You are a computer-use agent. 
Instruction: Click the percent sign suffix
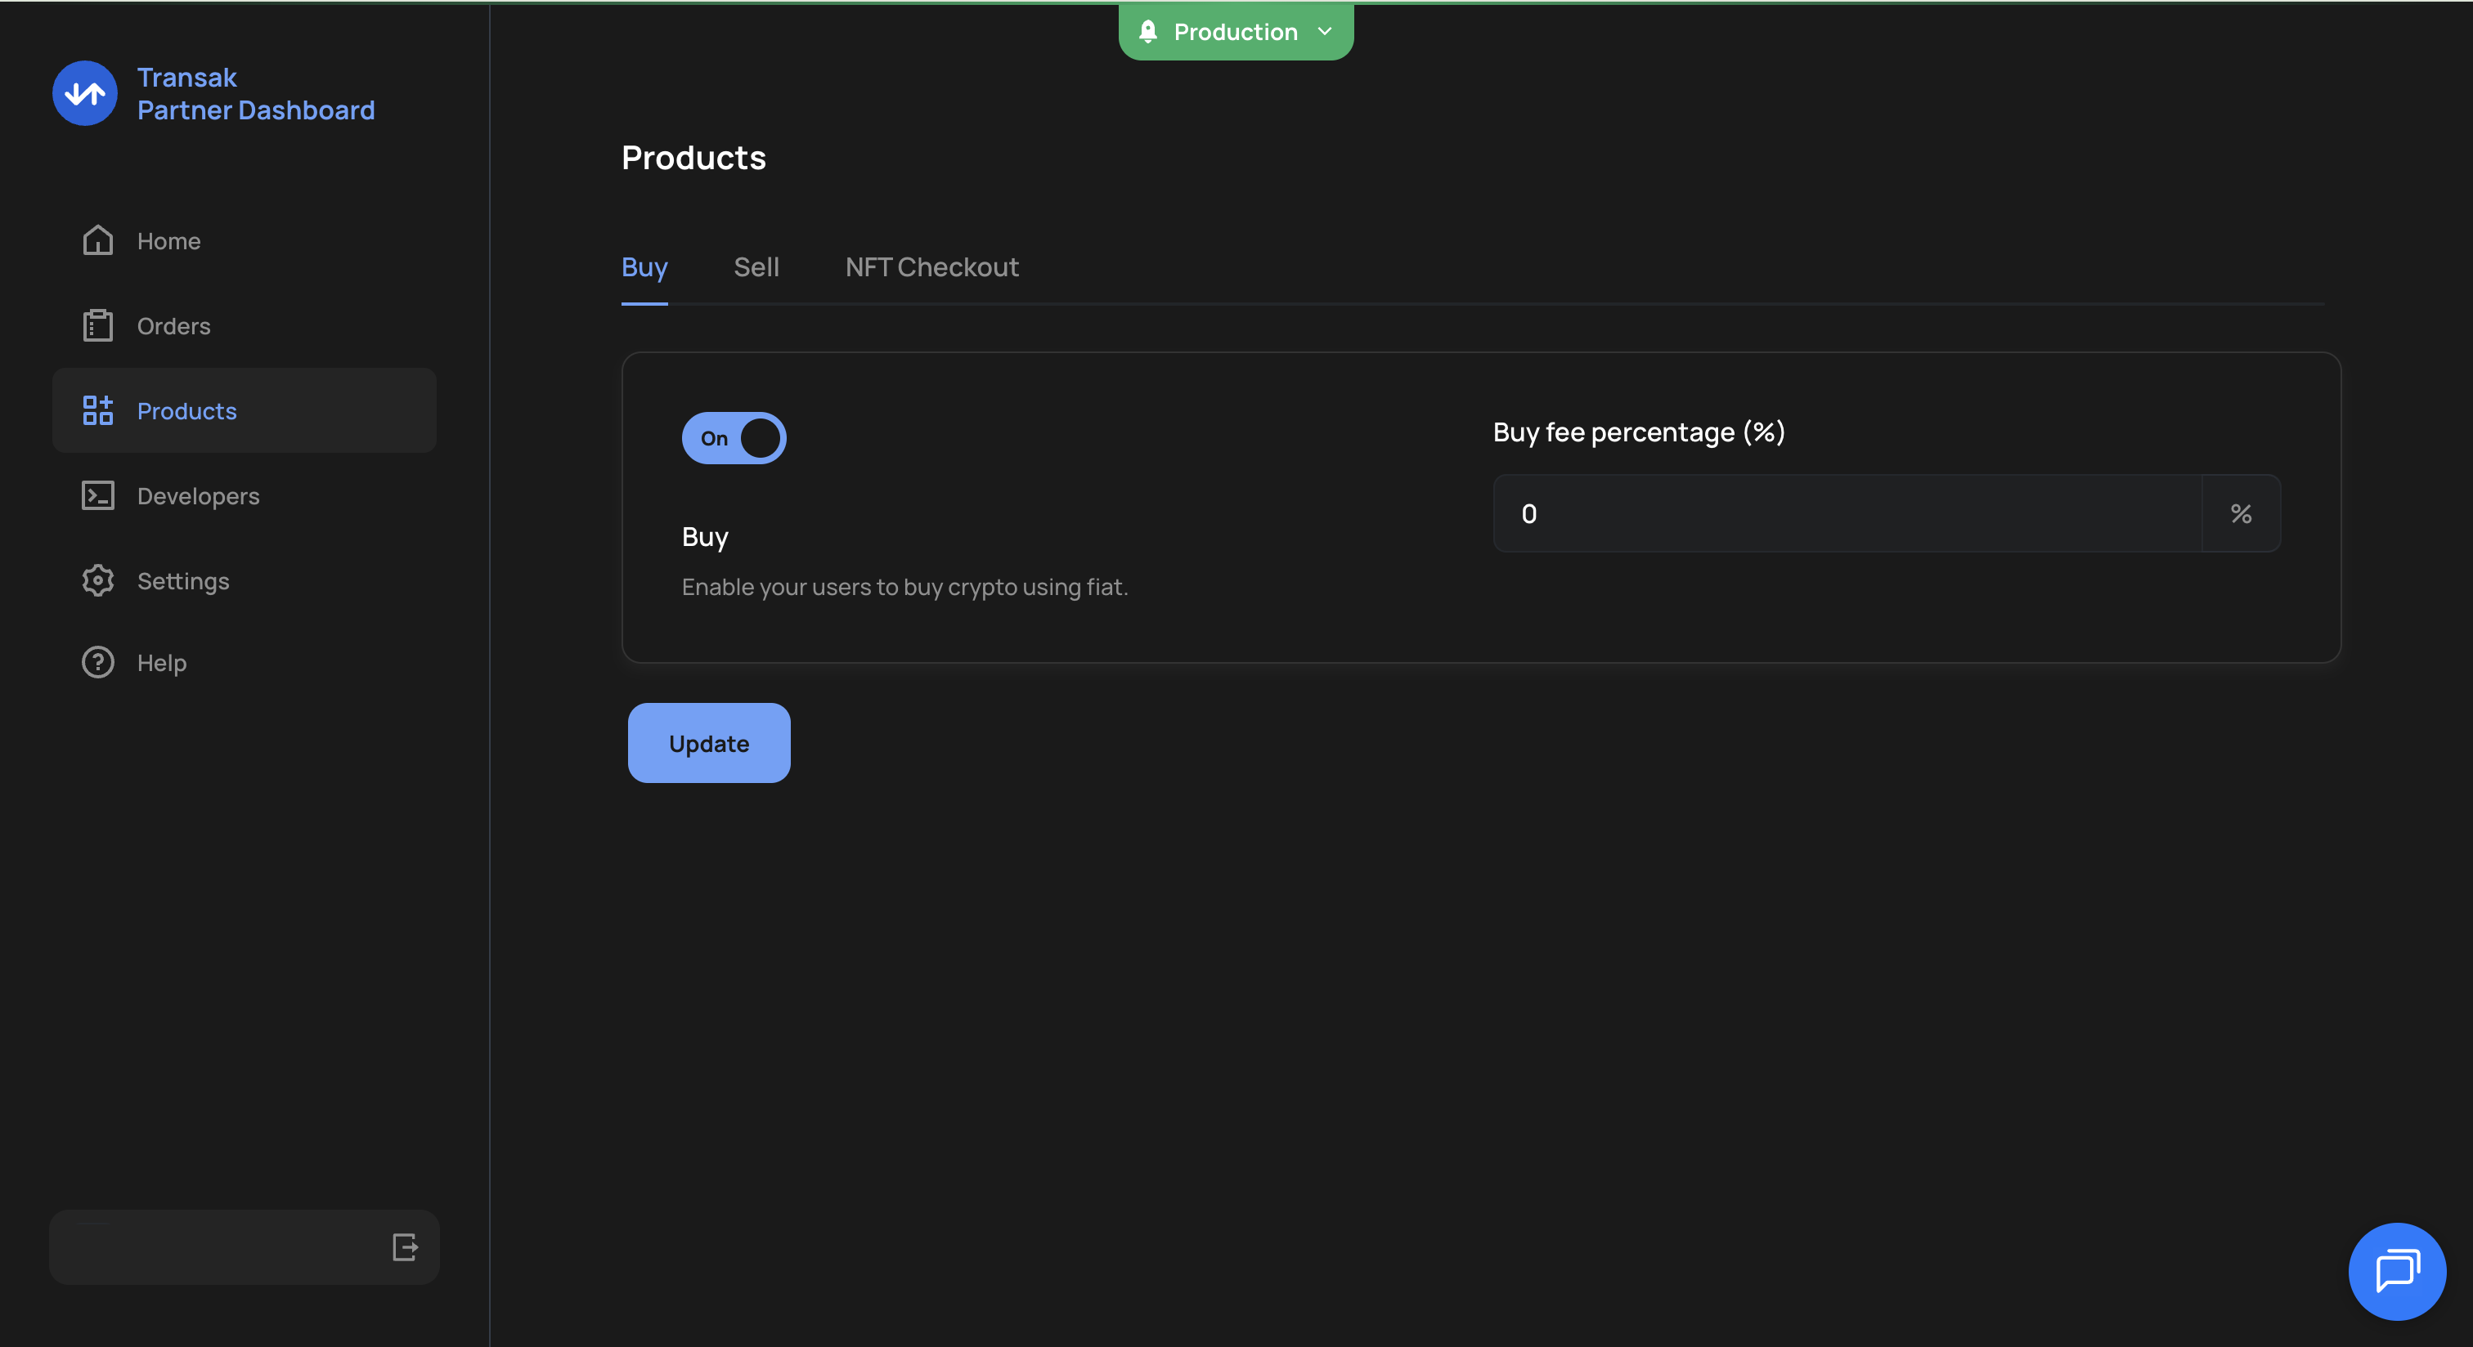(2241, 513)
